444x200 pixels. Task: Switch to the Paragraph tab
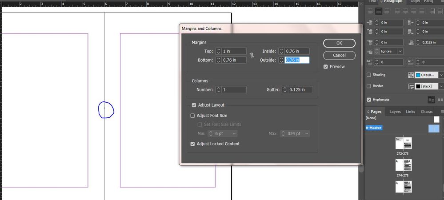pos(393,2)
